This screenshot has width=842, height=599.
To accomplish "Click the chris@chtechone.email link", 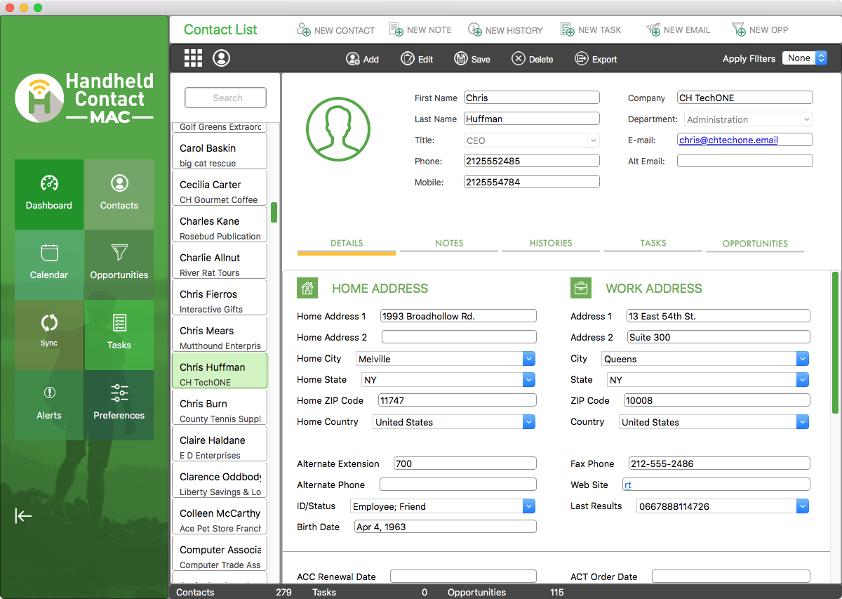I will click(x=728, y=140).
